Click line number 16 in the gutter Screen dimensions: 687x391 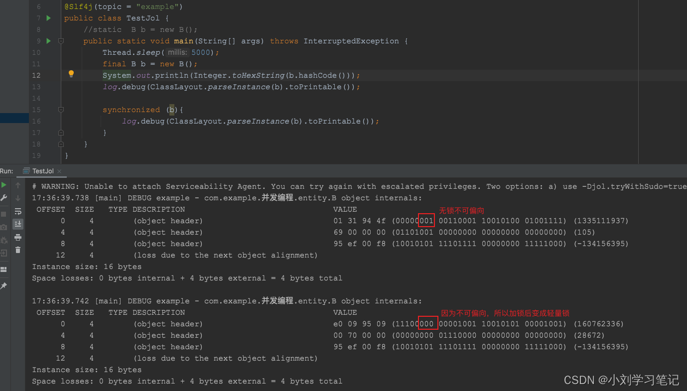pos(36,121)
